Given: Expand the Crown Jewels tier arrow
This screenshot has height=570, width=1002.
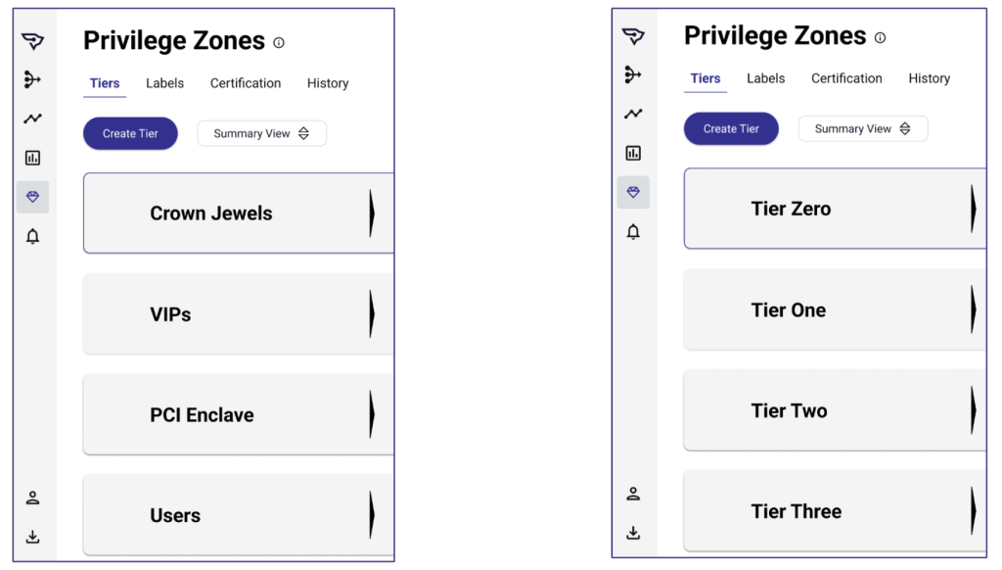Looking at the screenshot, I should [x=372, y=214].
